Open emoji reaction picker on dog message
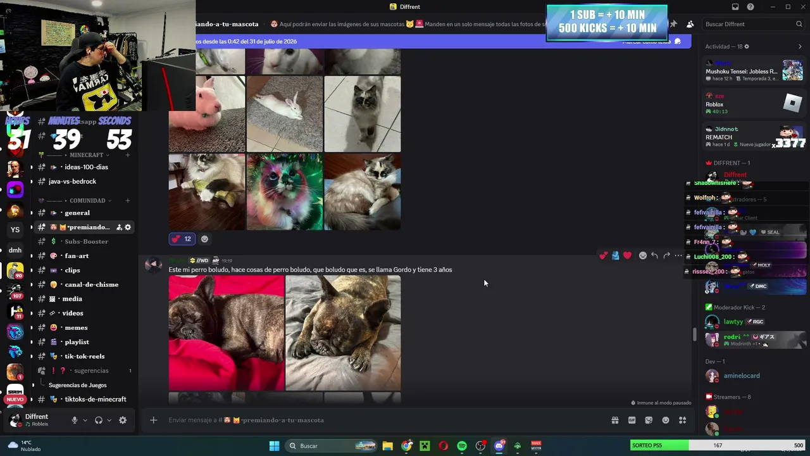 643,255
